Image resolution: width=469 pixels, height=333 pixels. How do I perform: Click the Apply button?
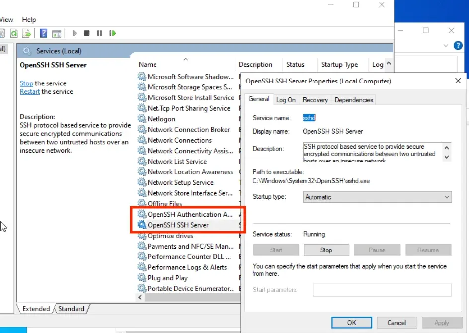tap(442, 323)
